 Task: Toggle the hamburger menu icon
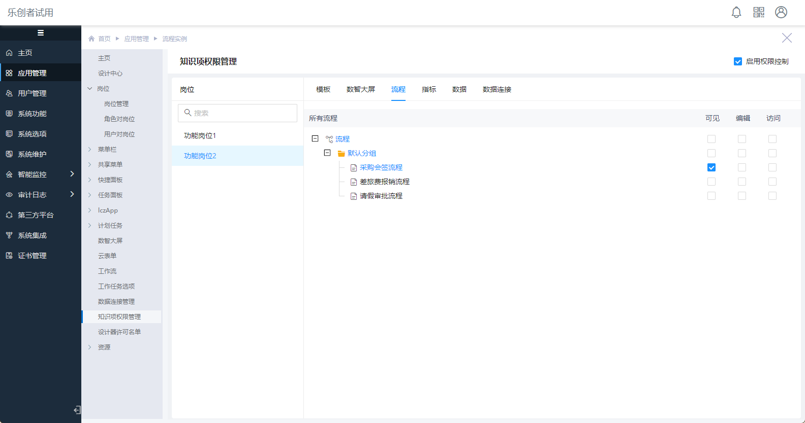pyautogui.click(x=41, y=33)
